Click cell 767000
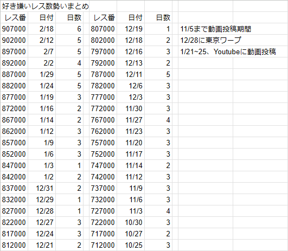 coord(103,120)
